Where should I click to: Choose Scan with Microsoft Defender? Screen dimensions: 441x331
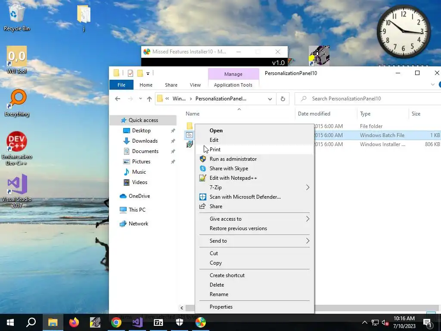[x=255, y=197]
